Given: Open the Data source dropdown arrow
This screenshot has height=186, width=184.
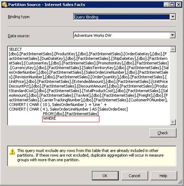Looking at the screenshot, I should pos(172,35).
